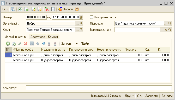Open the Дії dropdown menu

pos(5,9)
